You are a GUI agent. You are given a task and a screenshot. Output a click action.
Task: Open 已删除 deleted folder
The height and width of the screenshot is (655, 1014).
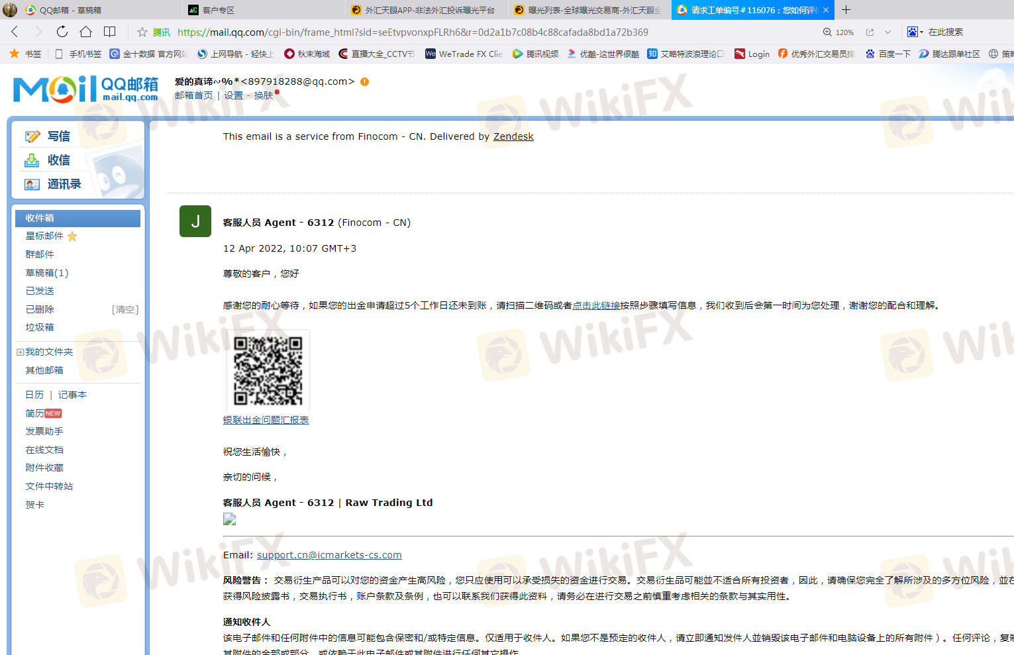point(40,309)
